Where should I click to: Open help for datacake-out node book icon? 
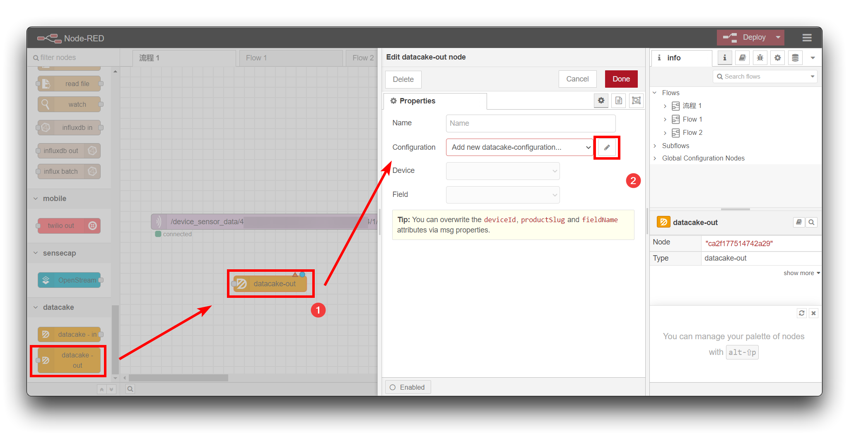pyautogui.click(x=799, y=222)
